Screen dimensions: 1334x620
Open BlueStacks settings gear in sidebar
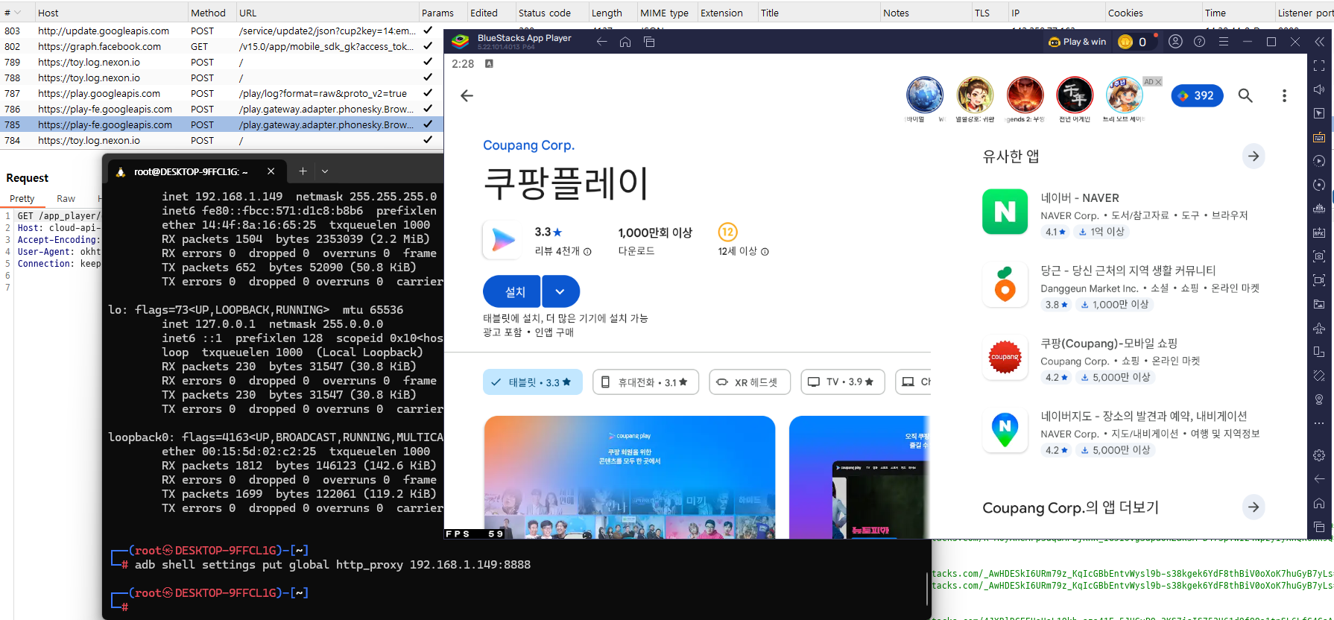pos(1319,455)
